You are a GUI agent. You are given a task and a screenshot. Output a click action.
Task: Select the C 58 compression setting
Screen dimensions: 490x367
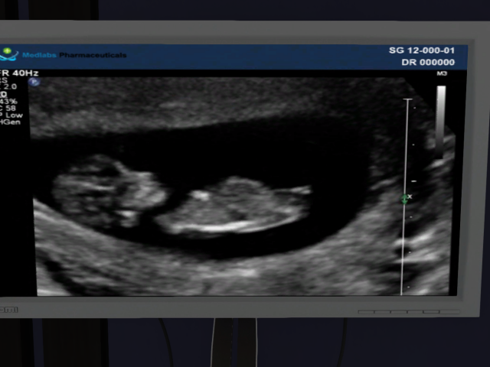(x=10, y=108)
